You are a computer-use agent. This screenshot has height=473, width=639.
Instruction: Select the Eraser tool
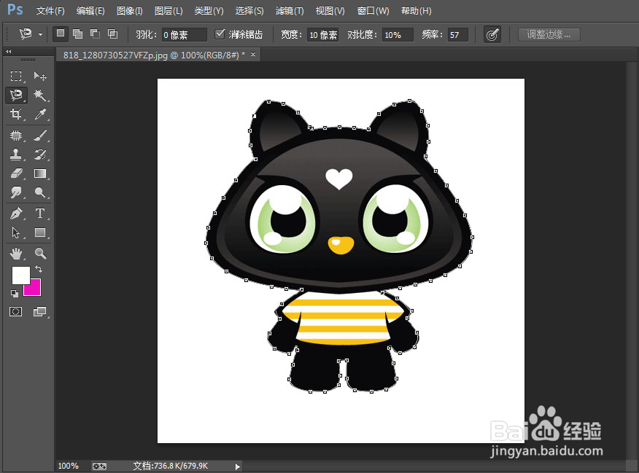click(16, 173)
